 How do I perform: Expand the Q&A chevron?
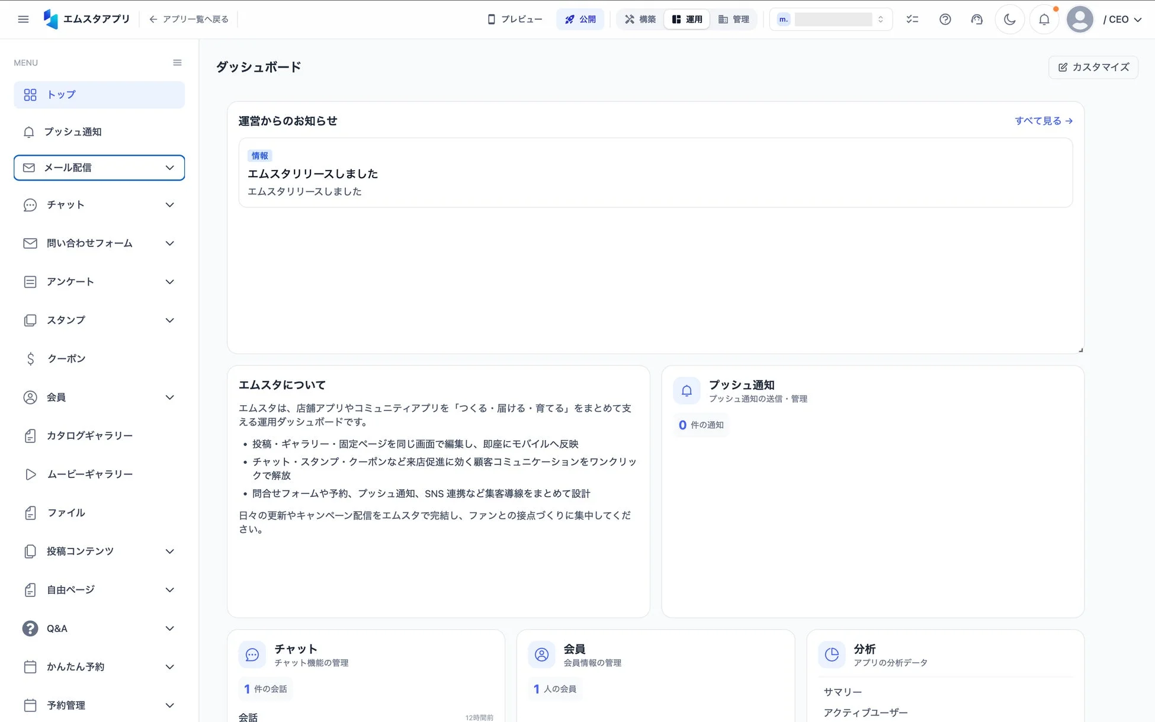coord(170,628)
